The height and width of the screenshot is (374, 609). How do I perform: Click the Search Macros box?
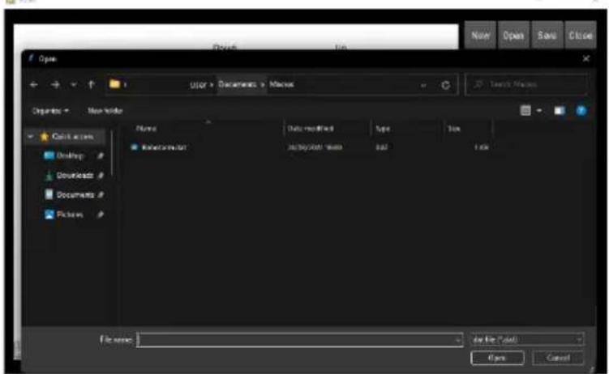pos(531,84)
